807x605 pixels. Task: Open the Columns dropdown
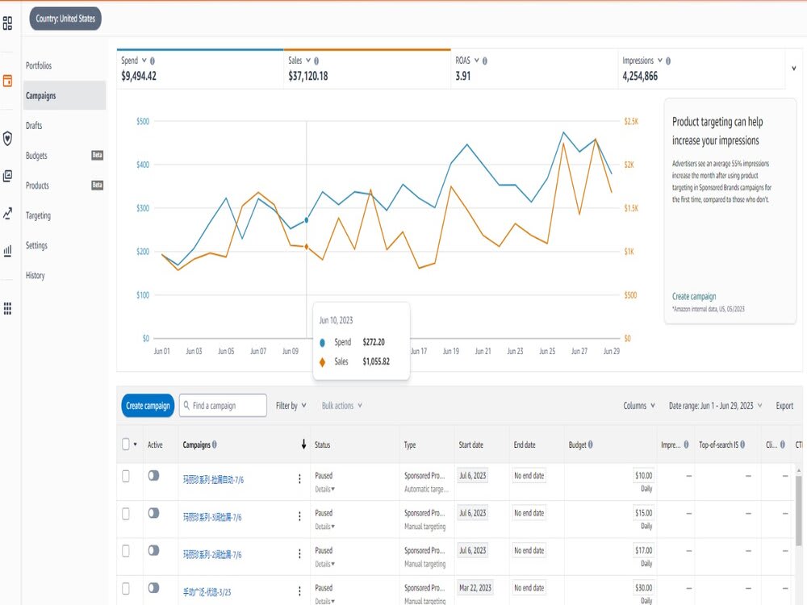pyautogui.click(x=639, y=406)
